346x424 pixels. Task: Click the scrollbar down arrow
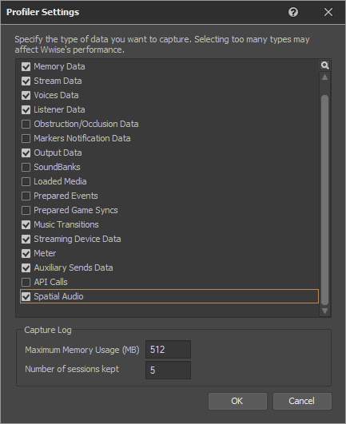(x=325, y=311)
